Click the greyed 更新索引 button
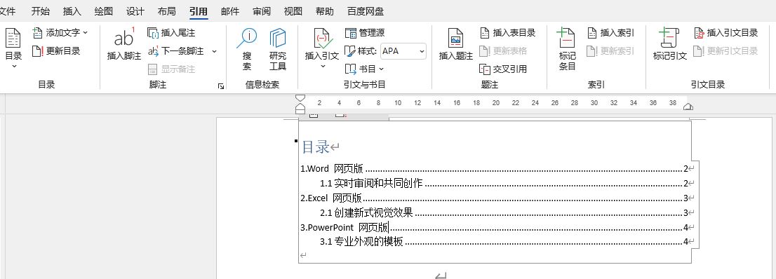This screenshot has height=279, width=776. tap(610, 51)
